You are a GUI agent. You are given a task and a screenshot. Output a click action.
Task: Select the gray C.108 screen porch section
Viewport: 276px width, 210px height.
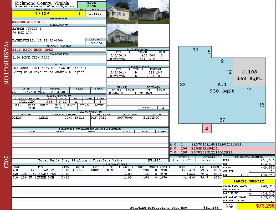point(249,72)
